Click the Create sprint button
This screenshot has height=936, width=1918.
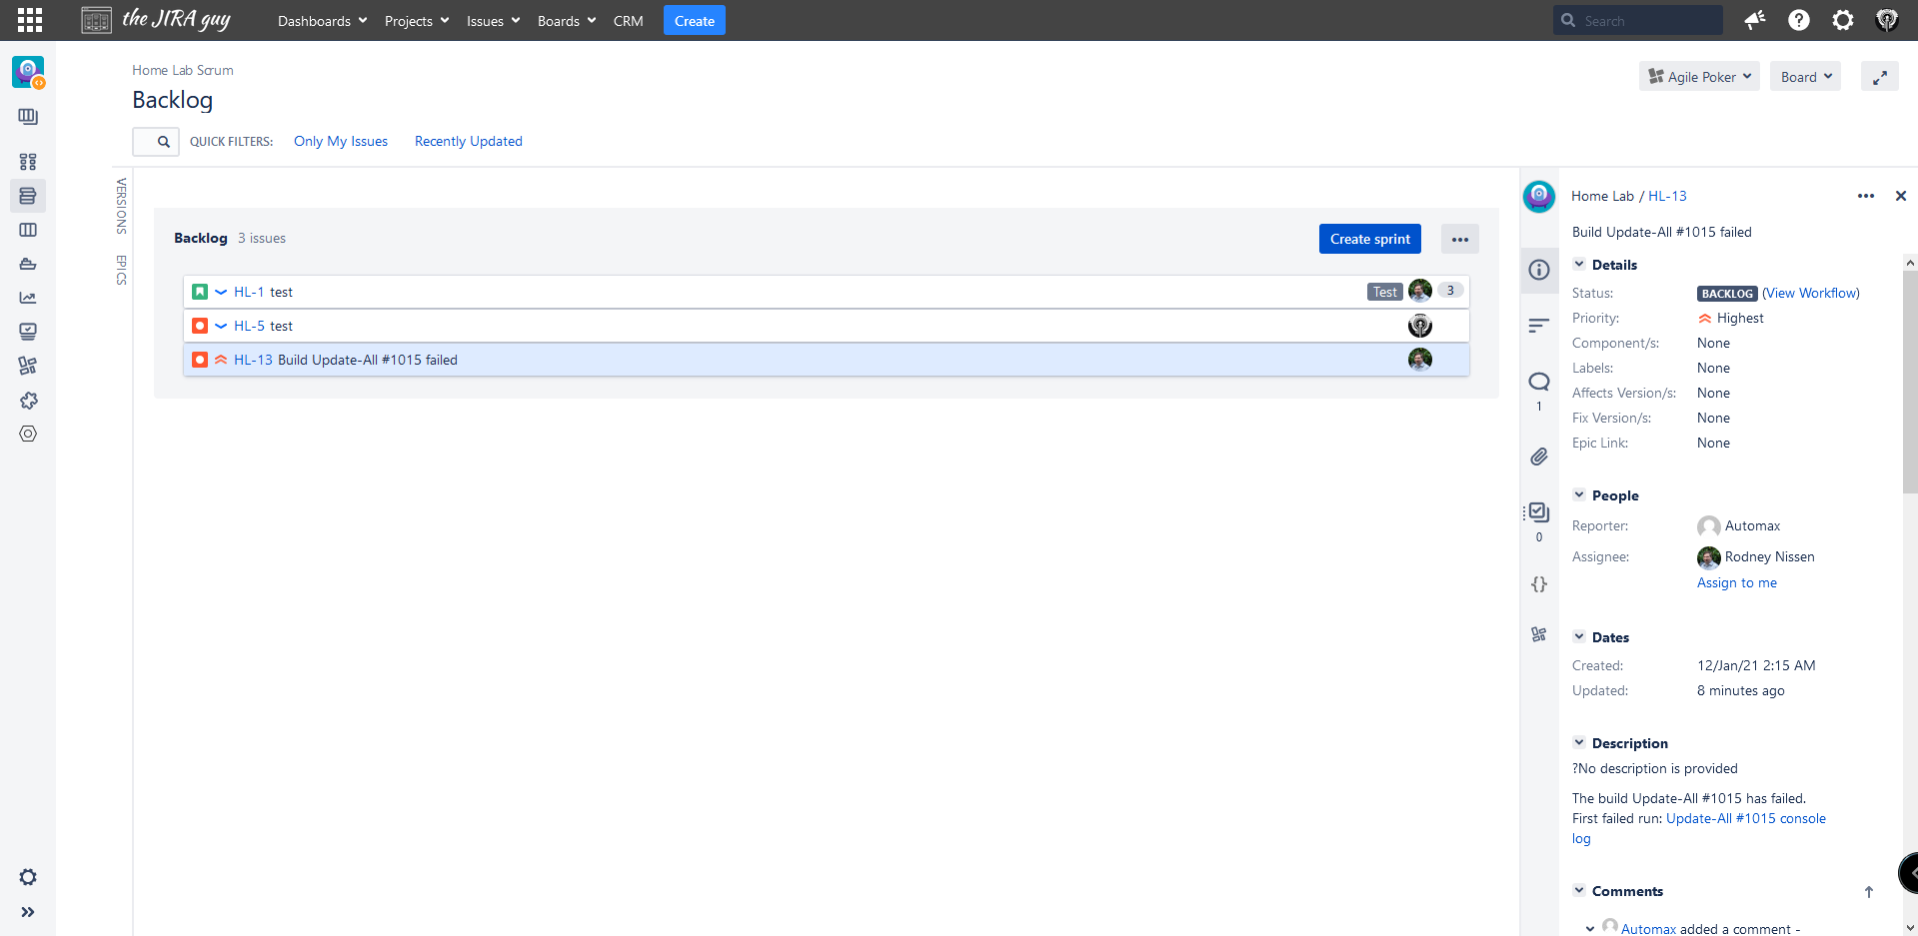[x=1369, y=239]
